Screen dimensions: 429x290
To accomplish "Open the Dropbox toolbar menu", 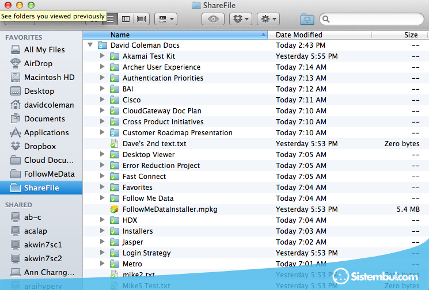I will click(241, 19).
